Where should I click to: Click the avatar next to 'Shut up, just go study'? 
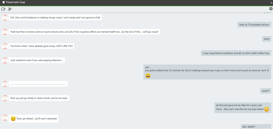point(5,98)
